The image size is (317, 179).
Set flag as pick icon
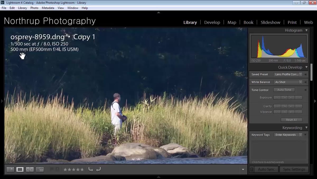pos(52,169)
